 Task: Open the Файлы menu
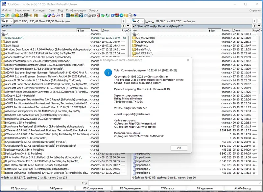pos(7,10)
